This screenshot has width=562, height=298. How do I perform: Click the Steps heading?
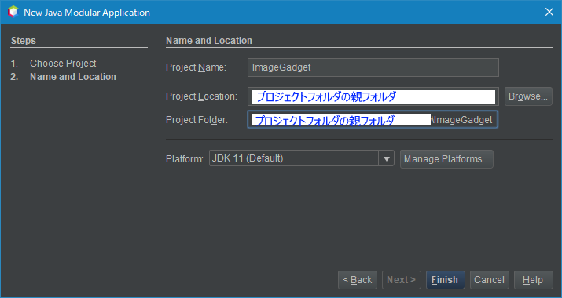(24, 41)
